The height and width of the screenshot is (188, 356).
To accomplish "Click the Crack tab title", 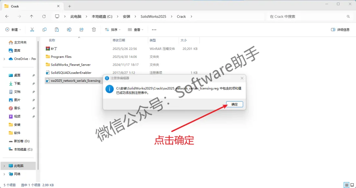I will pyautogui.click(x=15, y=6).
